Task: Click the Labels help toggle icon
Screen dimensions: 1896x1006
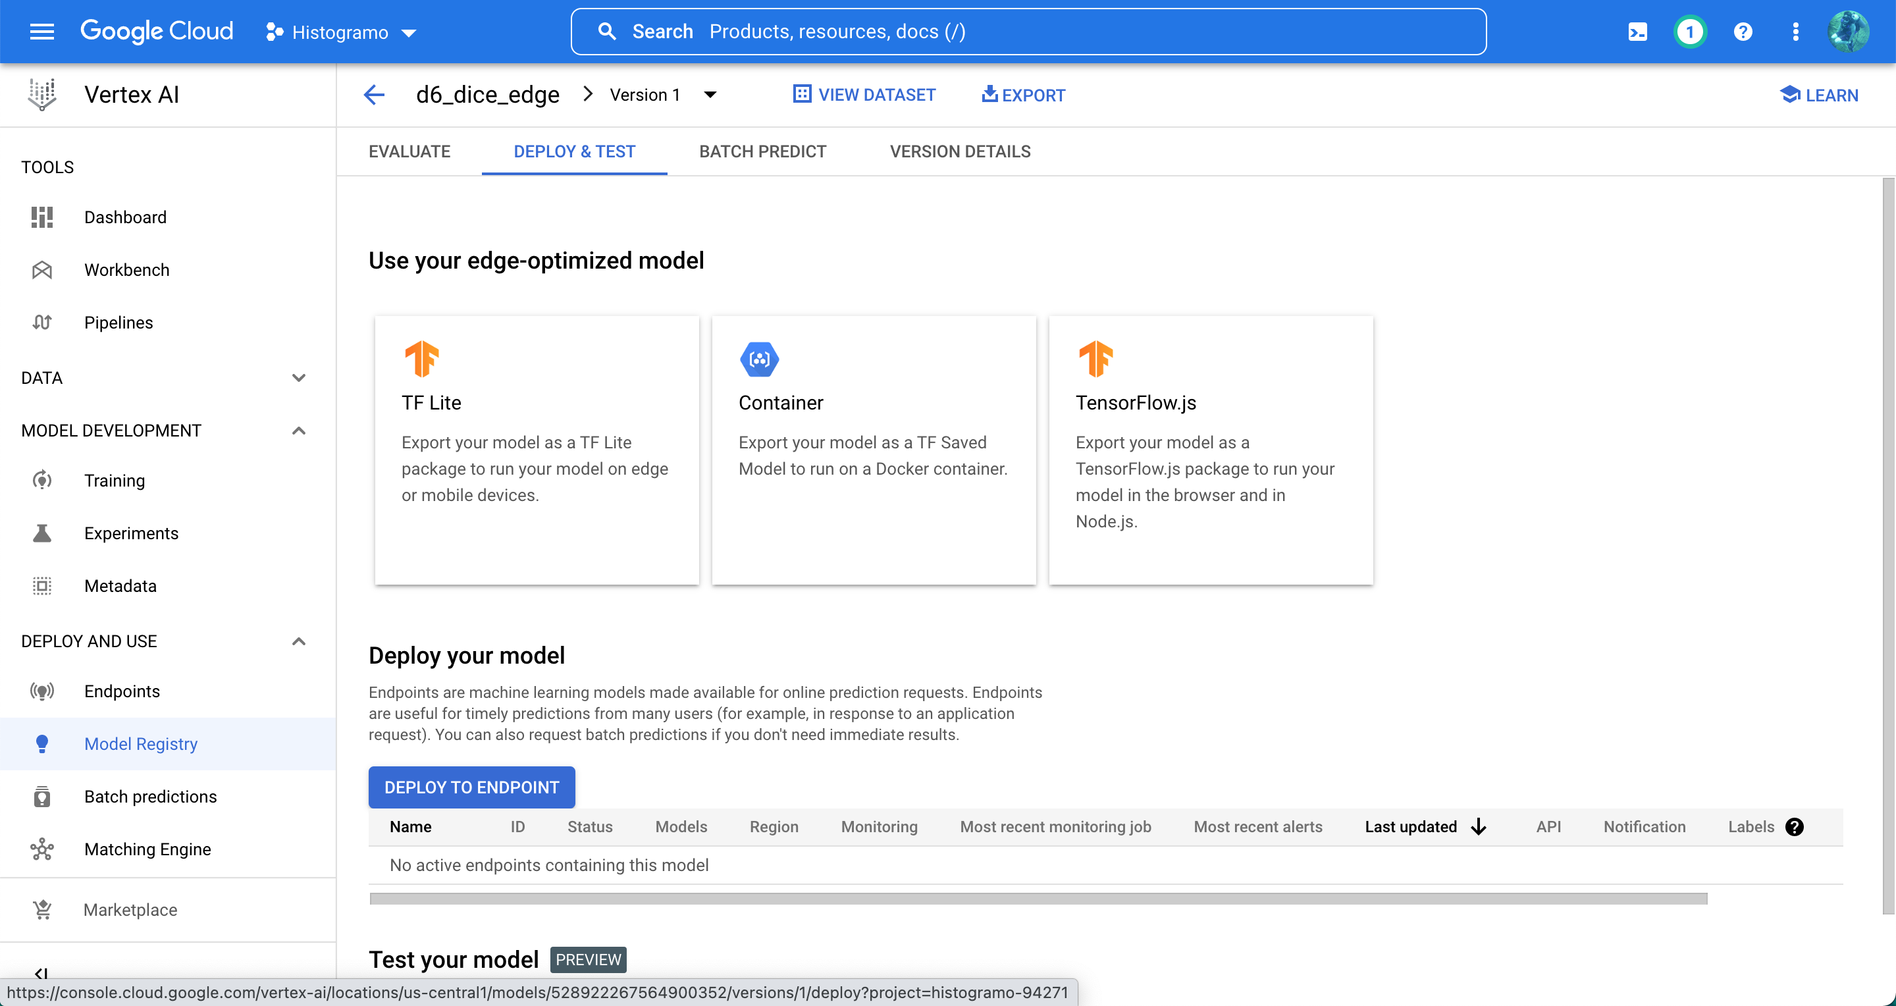Action: tap(1793, 827)
